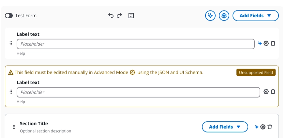Image resolution: width=287 pixels, height=138 pixels.
Task: Click the first field's Placeholder input
Action: (135, 44)
